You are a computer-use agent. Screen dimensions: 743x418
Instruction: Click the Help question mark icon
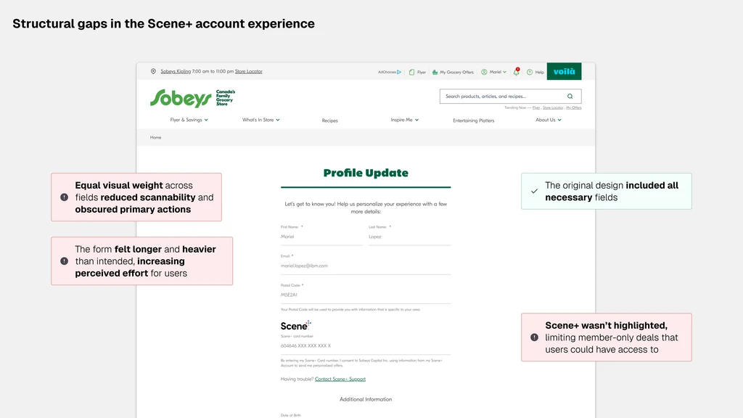[530, 72]
